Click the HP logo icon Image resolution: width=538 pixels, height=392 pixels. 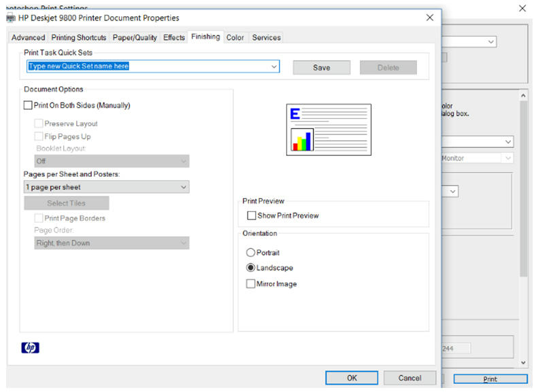click(31, 348)
